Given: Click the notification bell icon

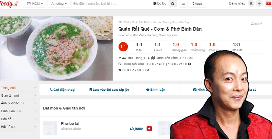Looking at the screenshot, I should (x=251, y=3).
